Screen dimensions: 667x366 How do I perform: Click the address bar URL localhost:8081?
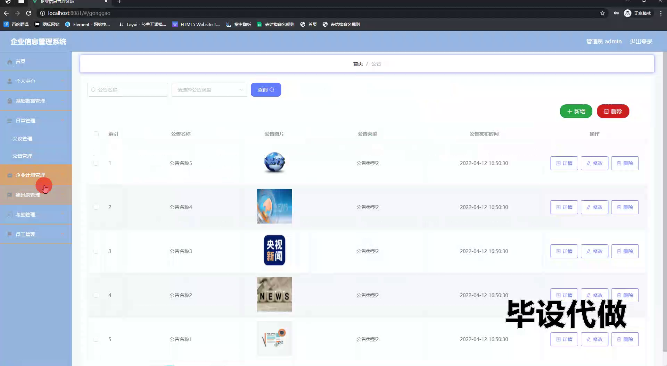pyautogui.click(x=79, y=13)
